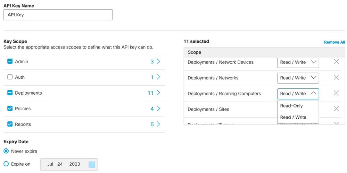Uncheck the Policies scope checkbox
Viewport: 347px width, 173px height.
(10, 109)
